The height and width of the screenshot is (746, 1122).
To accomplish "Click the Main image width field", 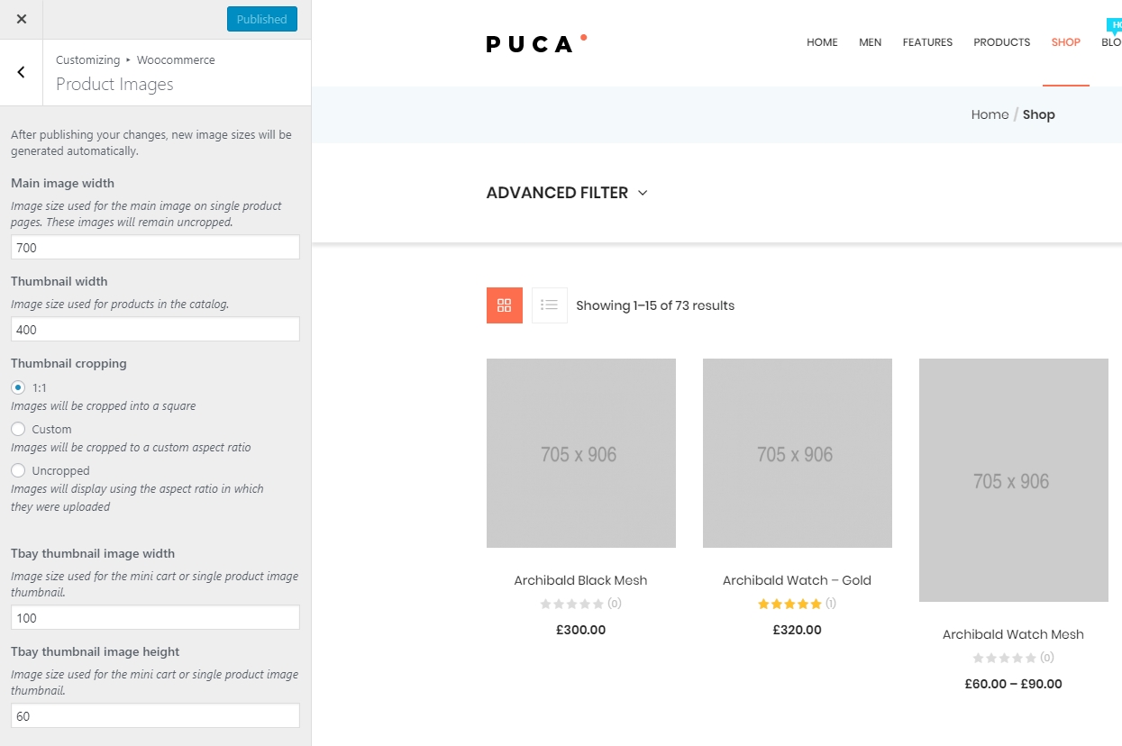I will pyautogui.click(x=155, y=248).
